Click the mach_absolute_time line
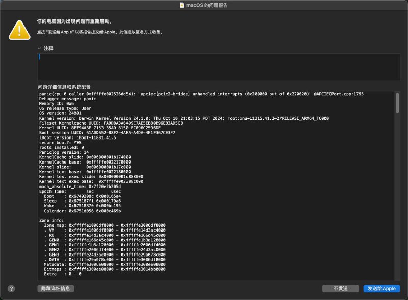The height and width of the screenshot is (300, 408). 80,187
